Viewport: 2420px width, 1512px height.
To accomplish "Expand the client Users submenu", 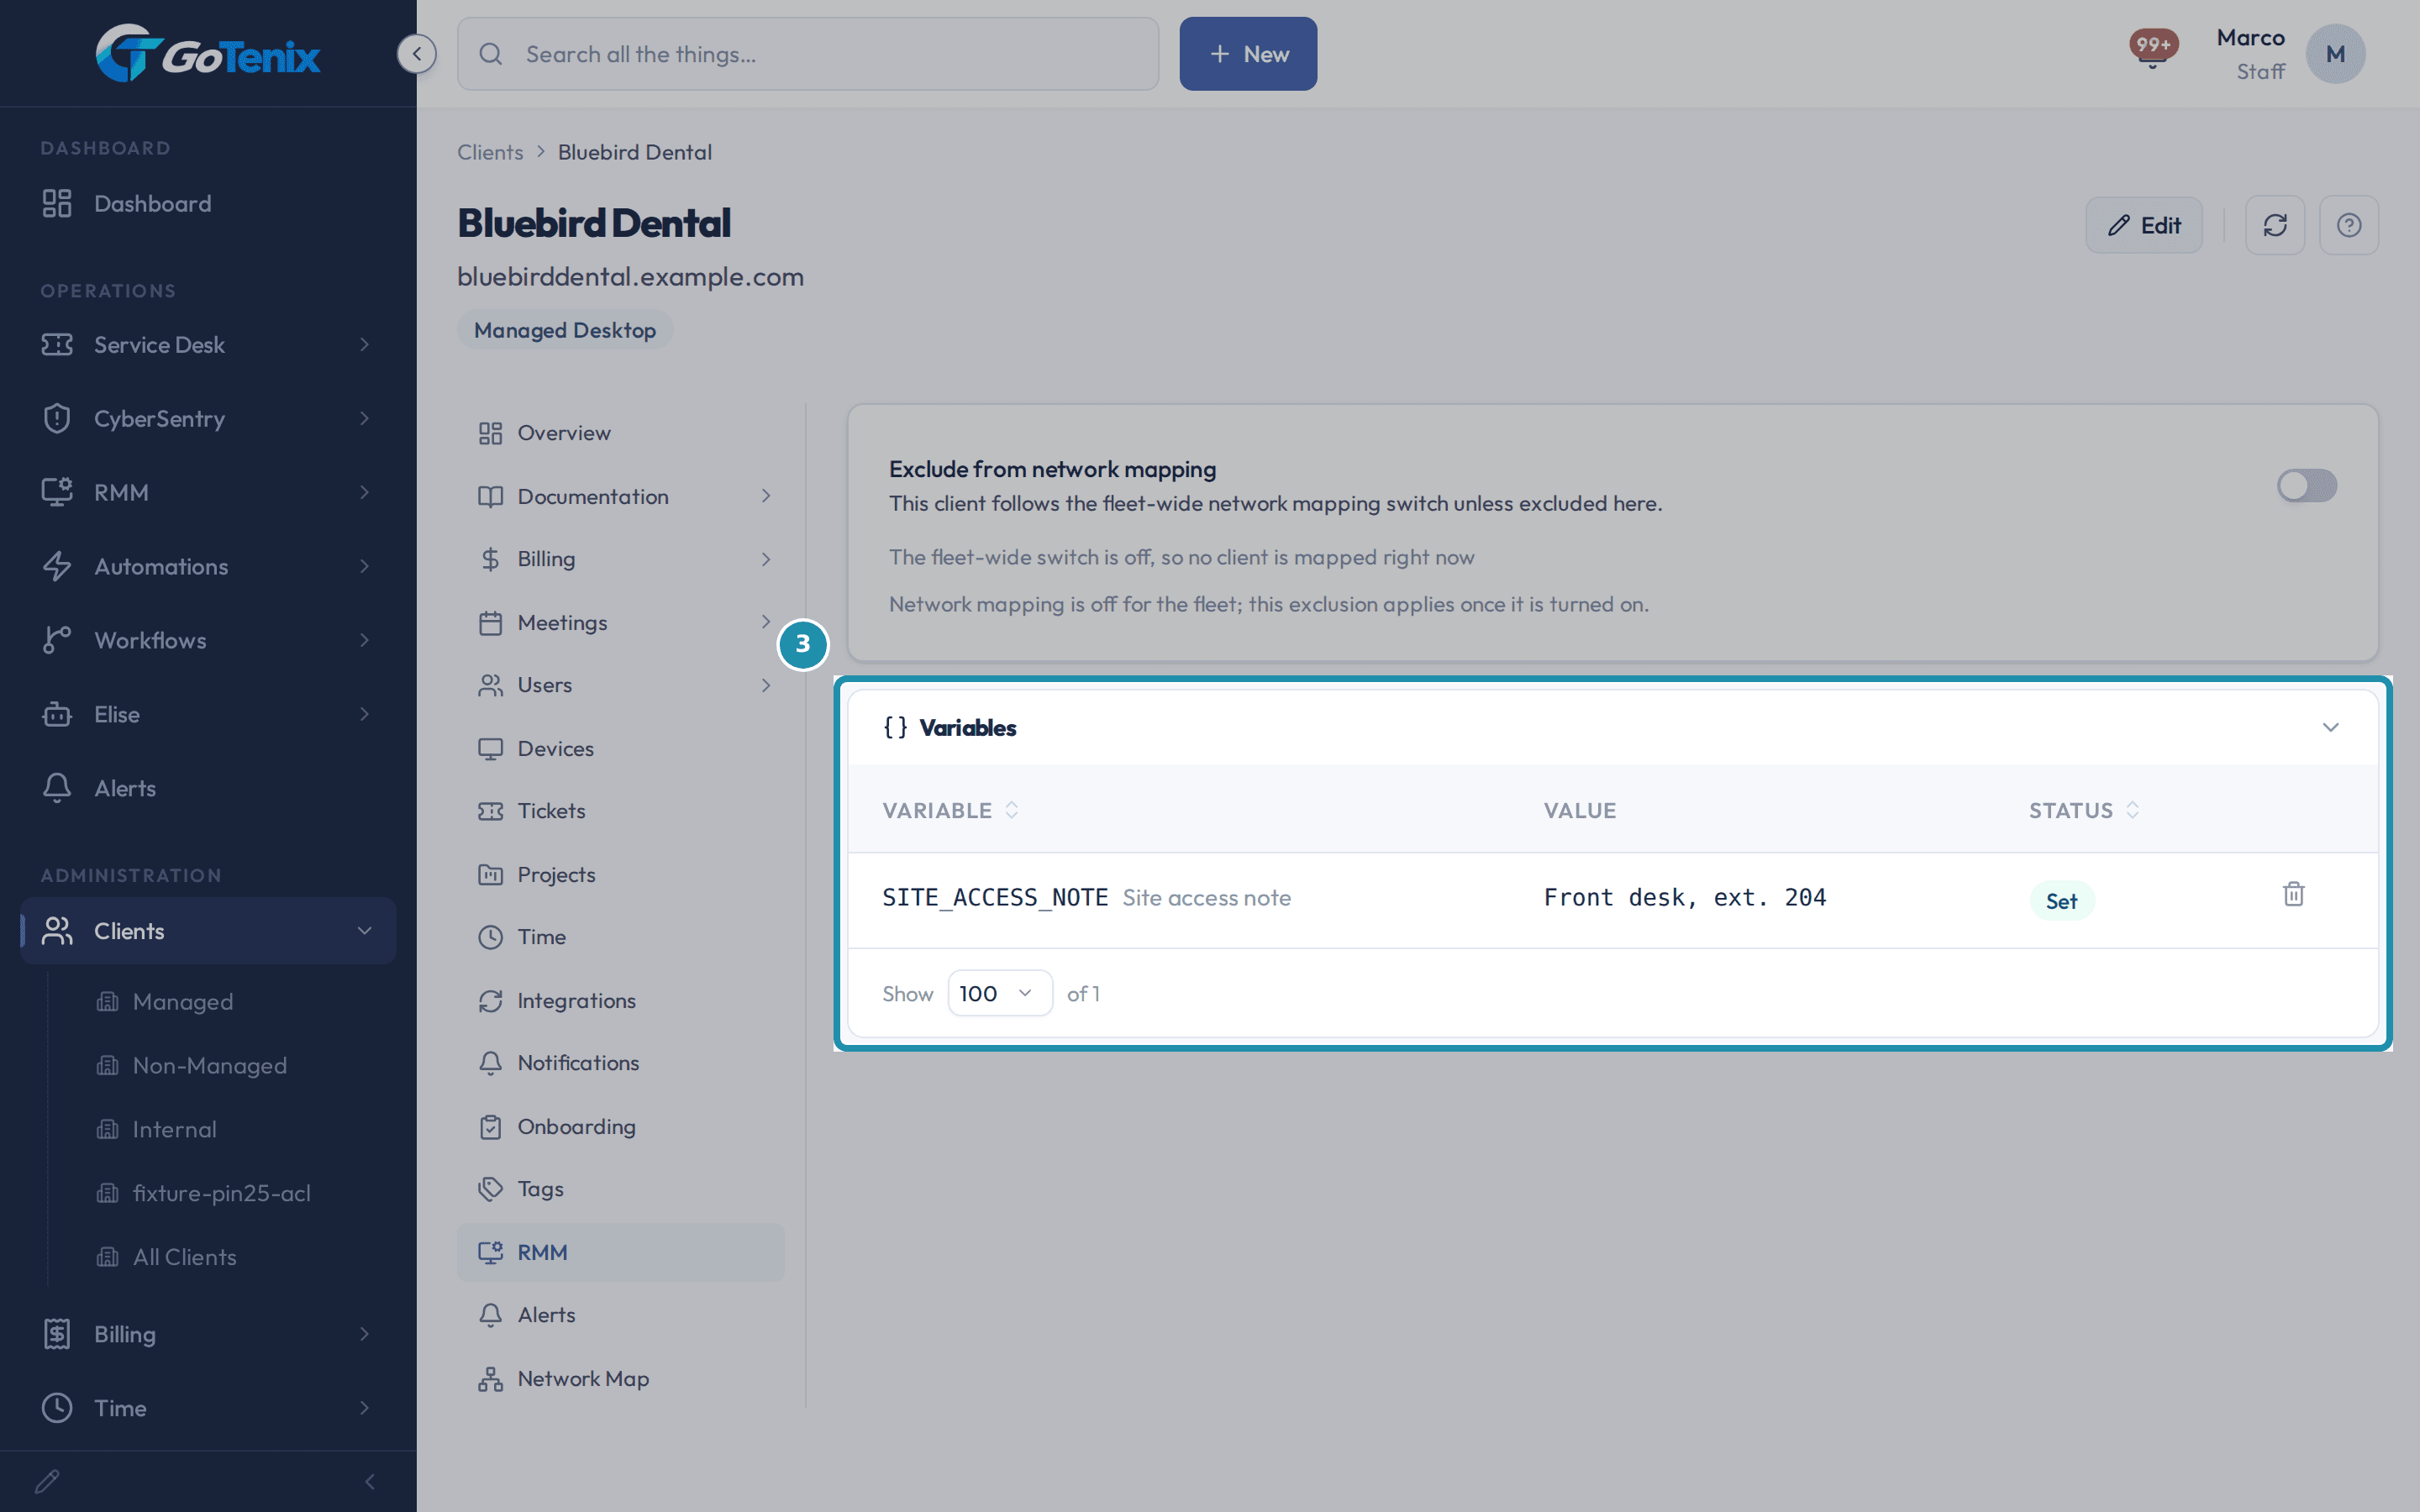I will pyautogui.click(x=620, y=685).
